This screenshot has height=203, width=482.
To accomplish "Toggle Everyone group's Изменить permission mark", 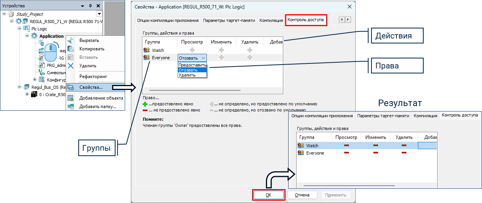I will pos(221,57).
